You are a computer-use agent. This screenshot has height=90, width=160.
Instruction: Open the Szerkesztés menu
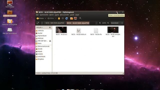coord(44,15)
